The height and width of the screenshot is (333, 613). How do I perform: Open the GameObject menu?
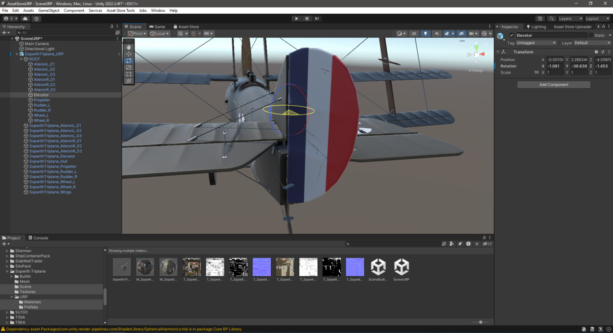click(x=49, y=10)
